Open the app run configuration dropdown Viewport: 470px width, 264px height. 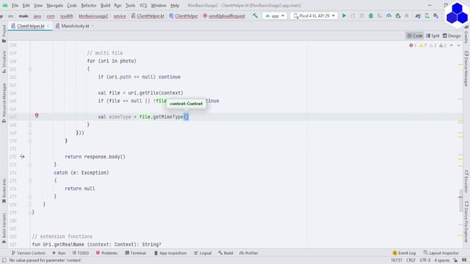point(275,15)
